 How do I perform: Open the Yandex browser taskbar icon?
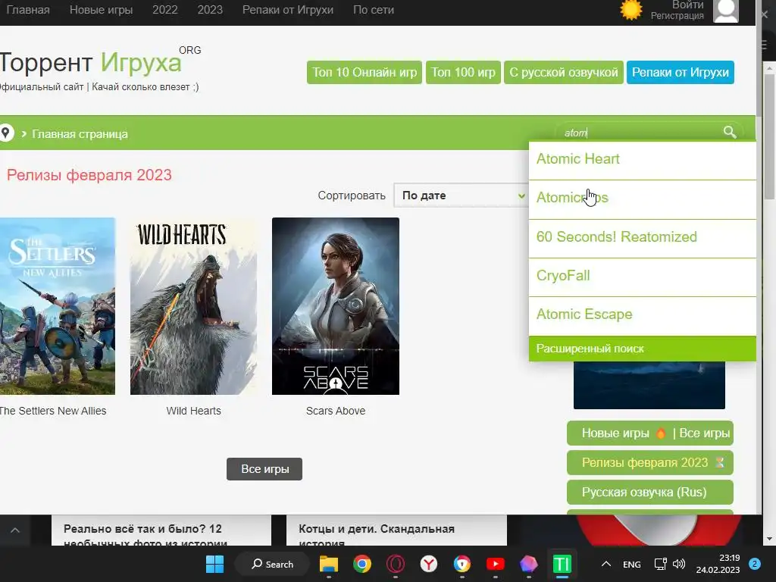429,564
